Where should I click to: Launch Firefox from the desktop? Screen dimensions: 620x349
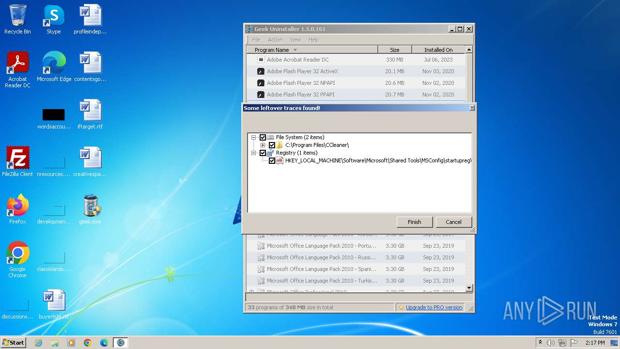17,209
